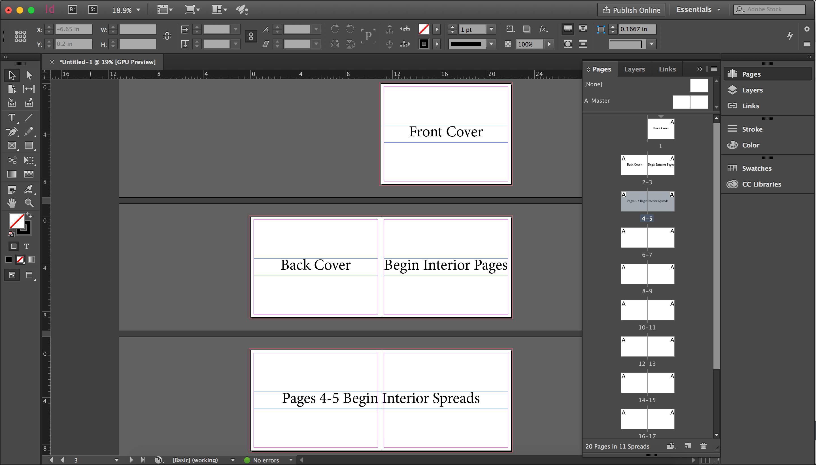This screenshot has width=816, height=465.
Task: Select the Zoom tool
Action: (x=29, y=203)
